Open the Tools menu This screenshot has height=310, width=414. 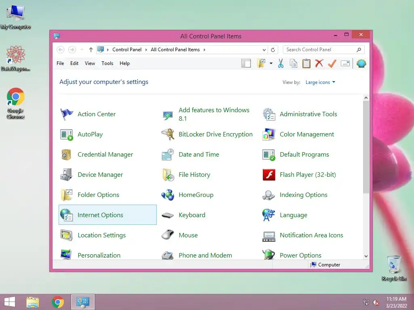tap(107, 63)
